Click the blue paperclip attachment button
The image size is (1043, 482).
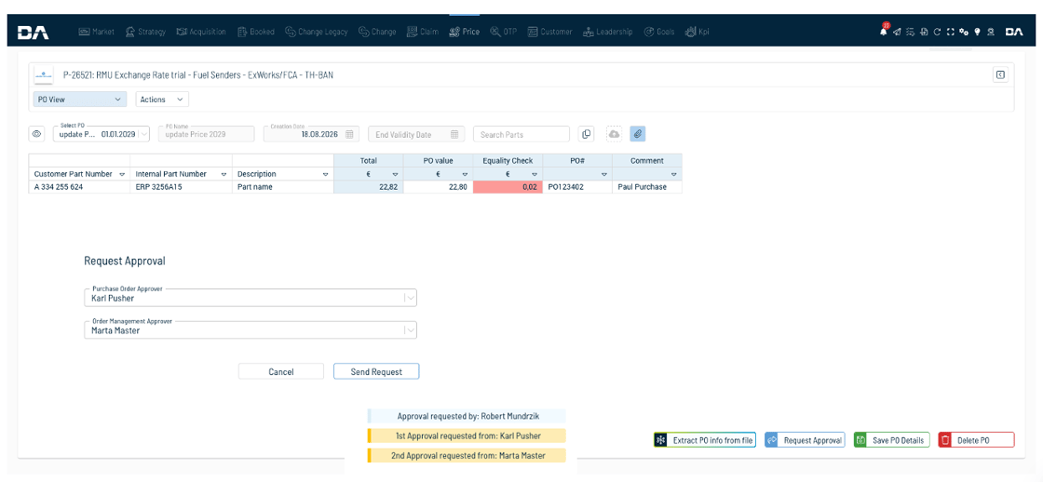click(637, 134)
